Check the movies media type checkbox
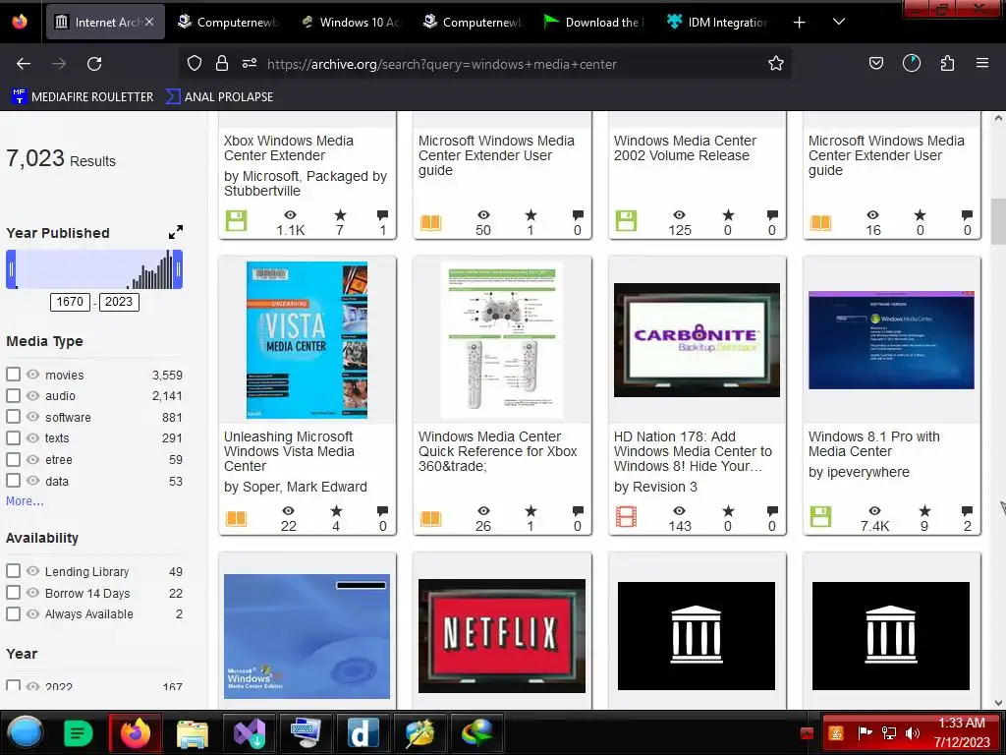This screenshot has height=755, width=1006. pyautogui.click(x=13, y=375)
